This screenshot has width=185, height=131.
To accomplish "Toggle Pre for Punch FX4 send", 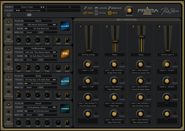I will (45, 119).
